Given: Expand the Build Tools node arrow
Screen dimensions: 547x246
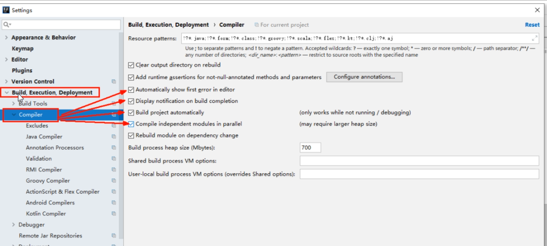Looking at the screenshot, I should click(x=14, y=104).
